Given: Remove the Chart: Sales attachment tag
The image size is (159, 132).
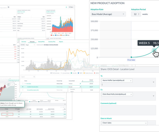Looking at the screenshot, I should click(146, 123).
